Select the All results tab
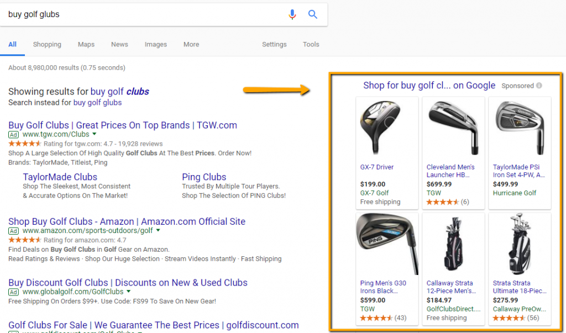The height and width of the screenshot is (333, 566). pos(12,44)
